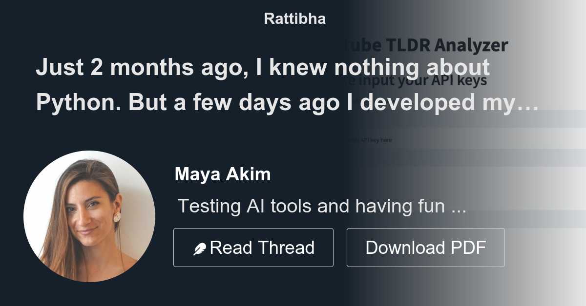Click the feather quill icon in Read Thread button
This screenshot has height=306, width=586.
200,247
